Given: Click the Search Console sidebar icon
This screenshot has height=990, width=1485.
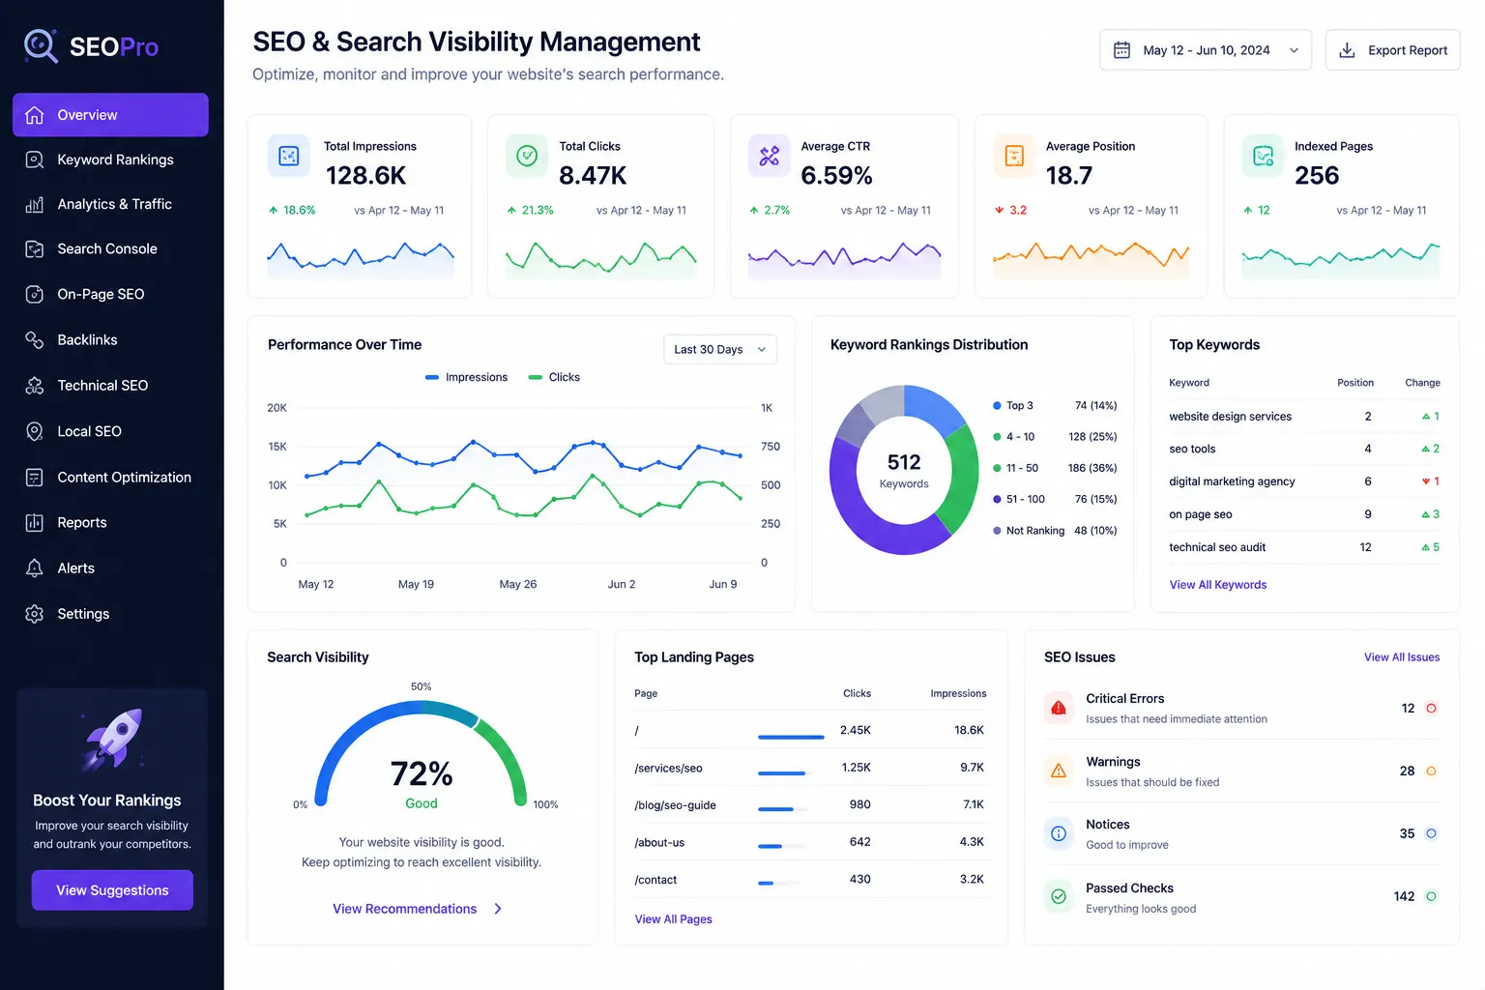Looking at the screenshot, I should click(35, 249).
